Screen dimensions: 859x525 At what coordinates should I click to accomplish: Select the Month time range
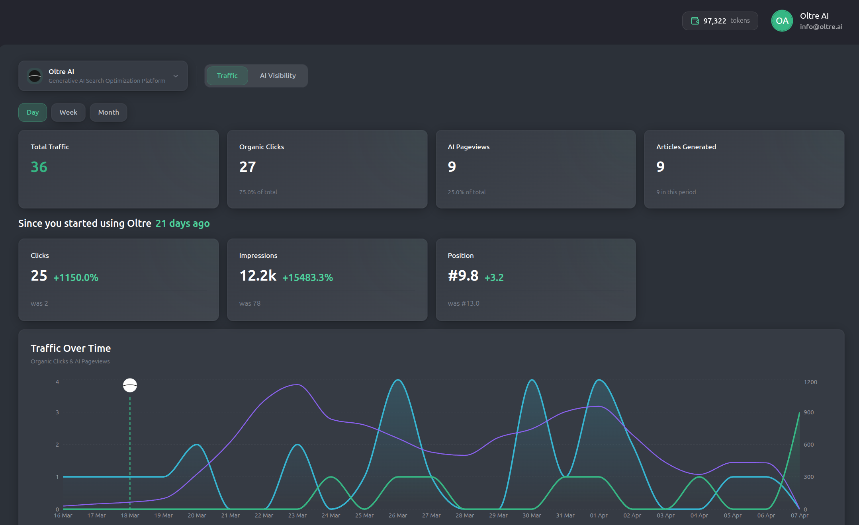coord(108,112)
